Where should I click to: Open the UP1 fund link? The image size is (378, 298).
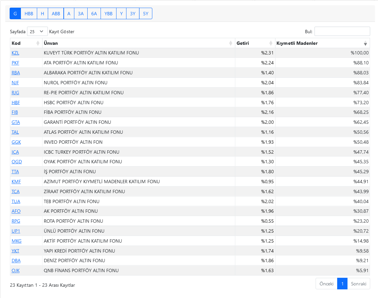click(x=16, y=231)
